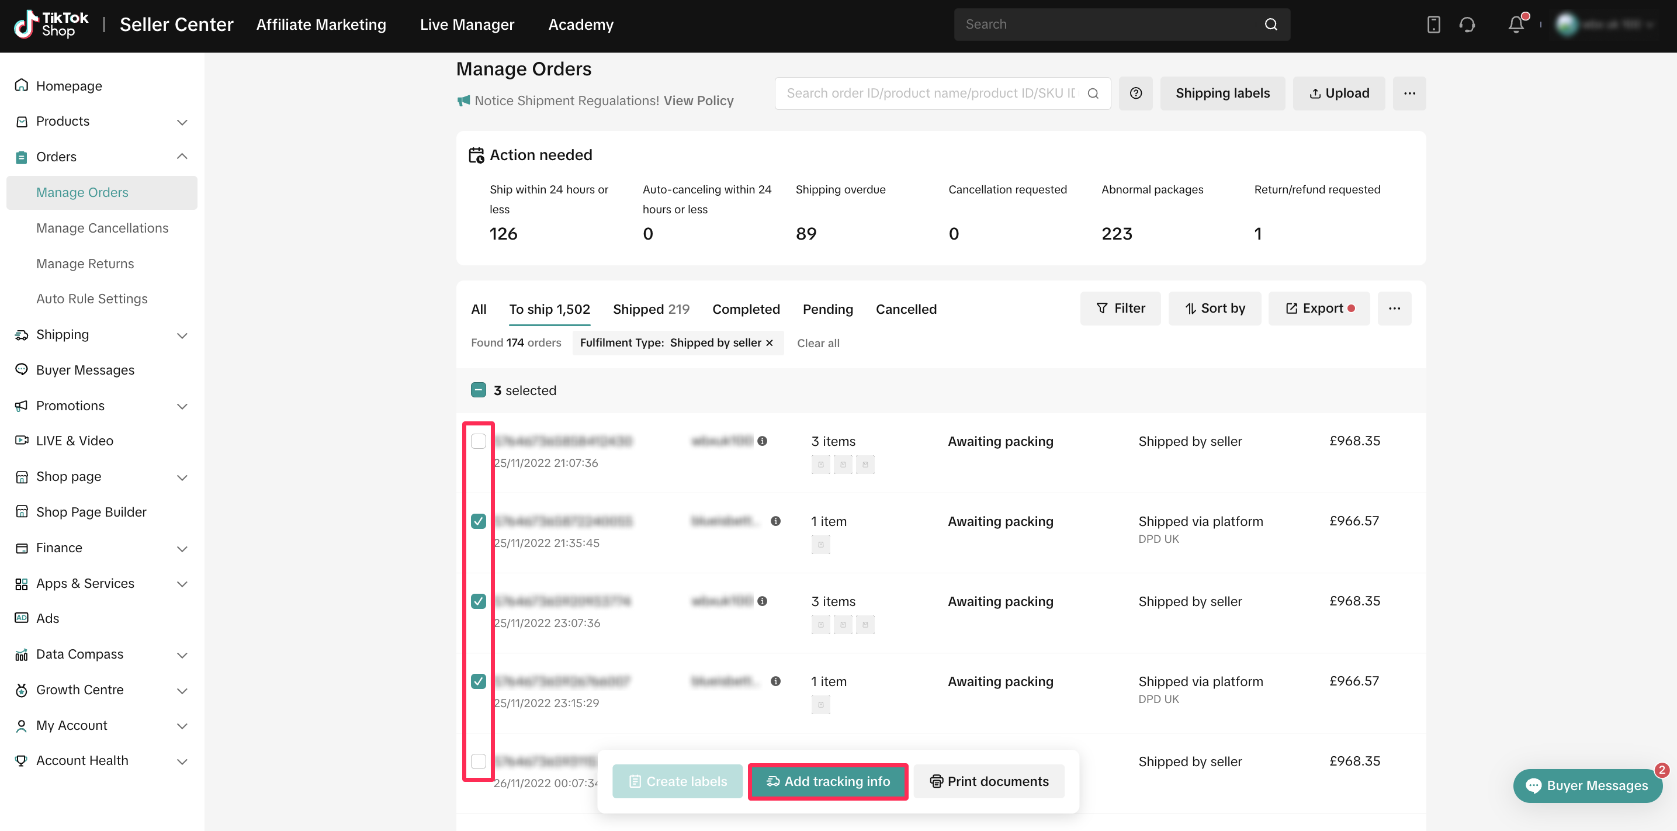
Task: Open the headset support icon
Action: 1467,25
